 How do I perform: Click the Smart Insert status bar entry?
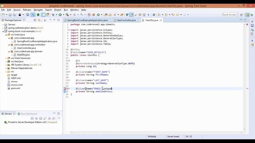(173, 137)
